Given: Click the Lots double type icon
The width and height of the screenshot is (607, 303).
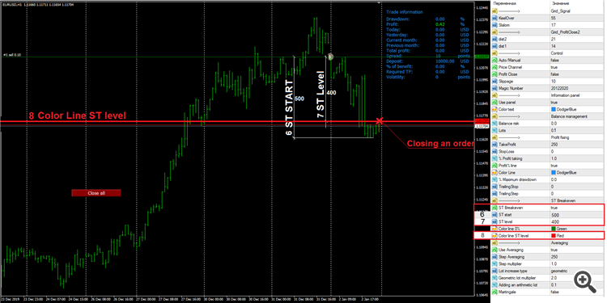Looking at the screenshot, I should 494,130.
